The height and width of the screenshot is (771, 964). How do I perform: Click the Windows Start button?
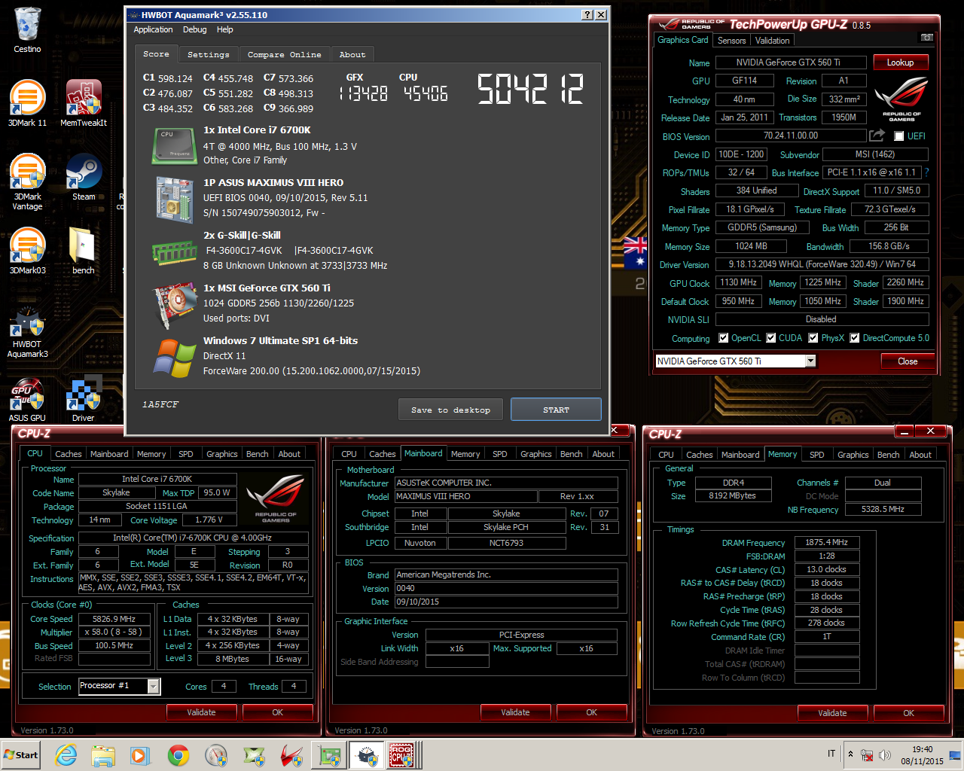(x=21, y=755)
